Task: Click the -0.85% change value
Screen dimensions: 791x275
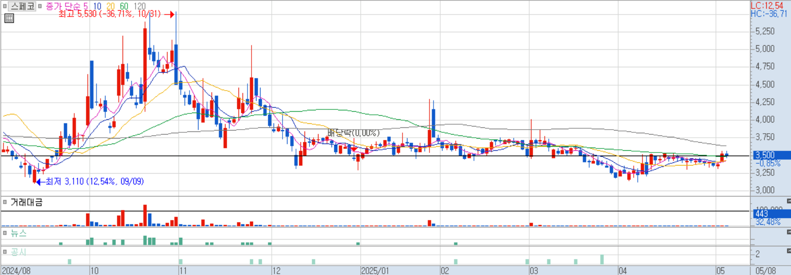Action: [x=767, y=163]
